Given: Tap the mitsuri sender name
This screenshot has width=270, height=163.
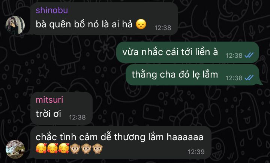Looking at the screenshot, I should click(x=49, y=100).
